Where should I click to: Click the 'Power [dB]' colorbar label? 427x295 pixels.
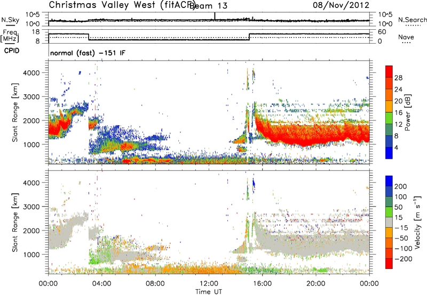pyautogui.click(x=407, y=112)
